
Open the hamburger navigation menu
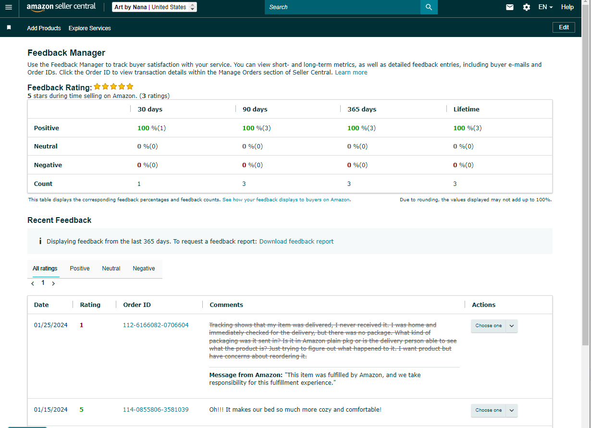[9, 7]
